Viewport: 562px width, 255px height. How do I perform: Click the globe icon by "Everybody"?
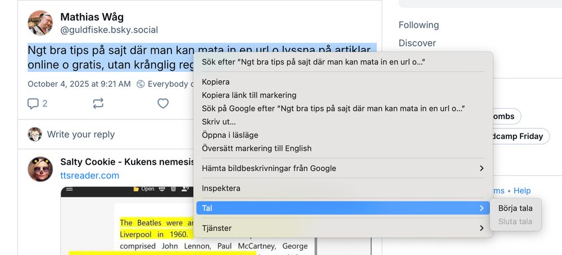point(140,84)
